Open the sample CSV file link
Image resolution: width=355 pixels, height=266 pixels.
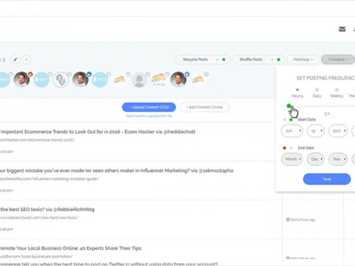pyautogui.click(x=149, y=116)
